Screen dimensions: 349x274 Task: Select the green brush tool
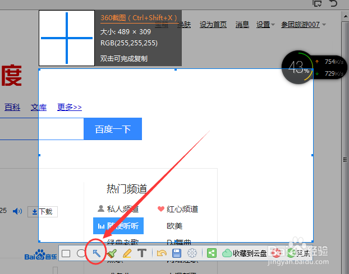112,253
